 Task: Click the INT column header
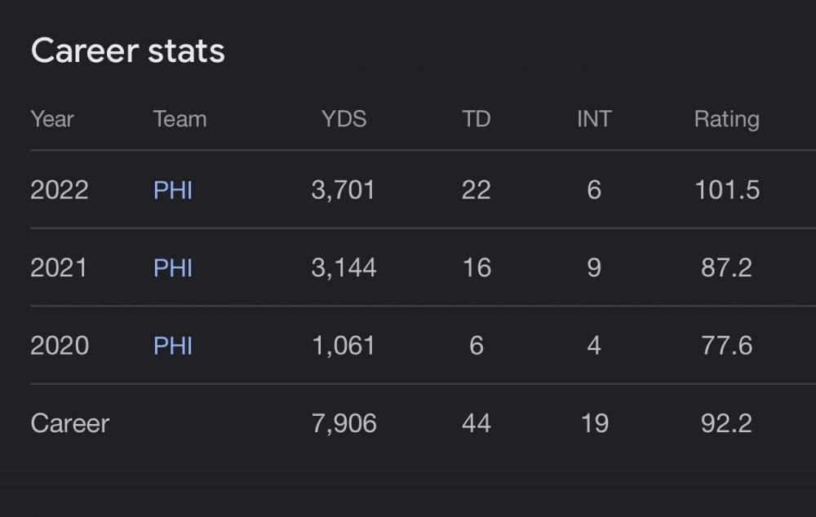[593, 119]
